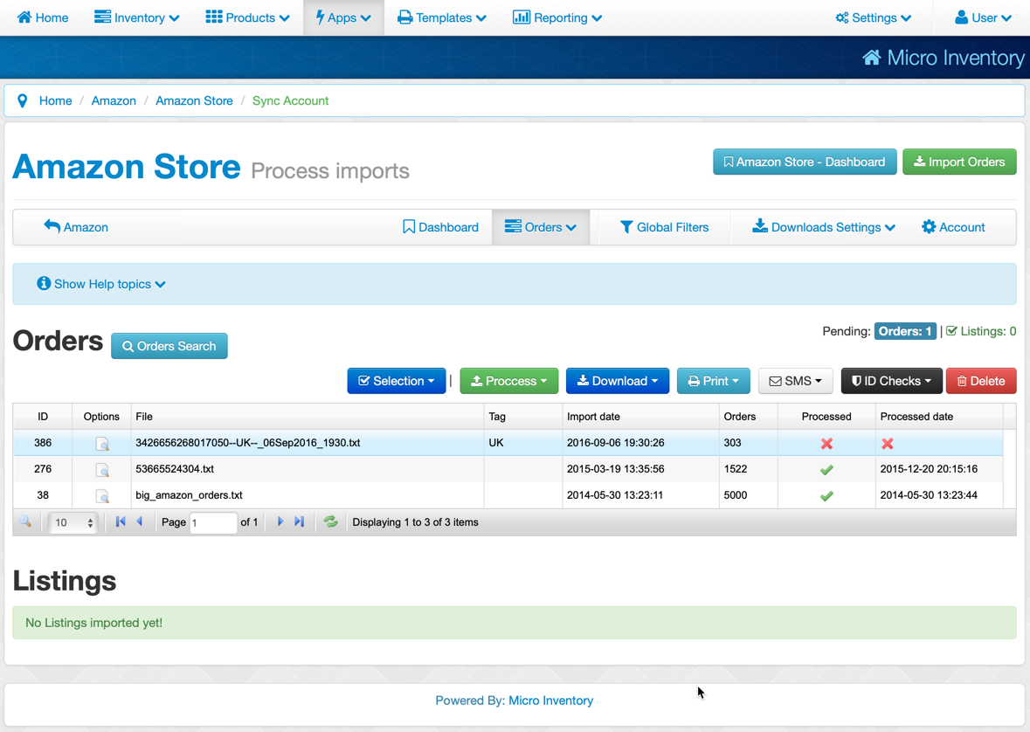Viewport: 1030px width, 732px height.
Task: Select file 53665524304.txt row
Action: (x=508, y=469)
